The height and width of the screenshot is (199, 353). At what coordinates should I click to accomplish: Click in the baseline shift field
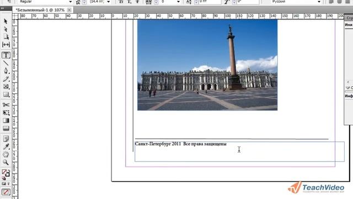210,2
